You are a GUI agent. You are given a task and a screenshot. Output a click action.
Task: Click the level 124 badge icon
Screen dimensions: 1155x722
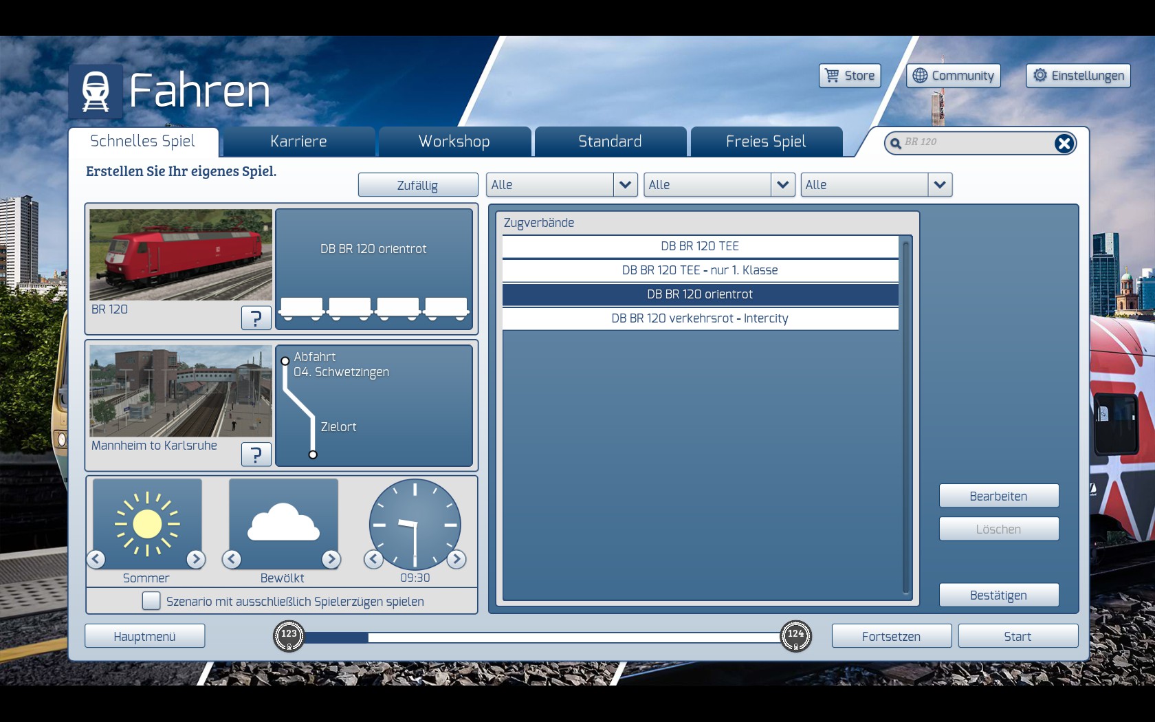[x=795, y=636]
